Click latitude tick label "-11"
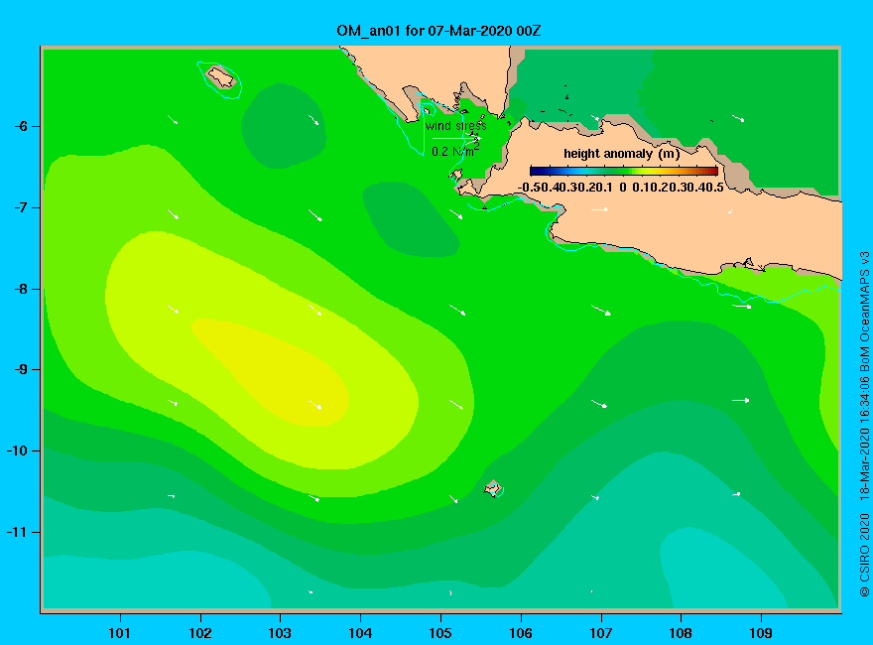 (x=17, y=532)
